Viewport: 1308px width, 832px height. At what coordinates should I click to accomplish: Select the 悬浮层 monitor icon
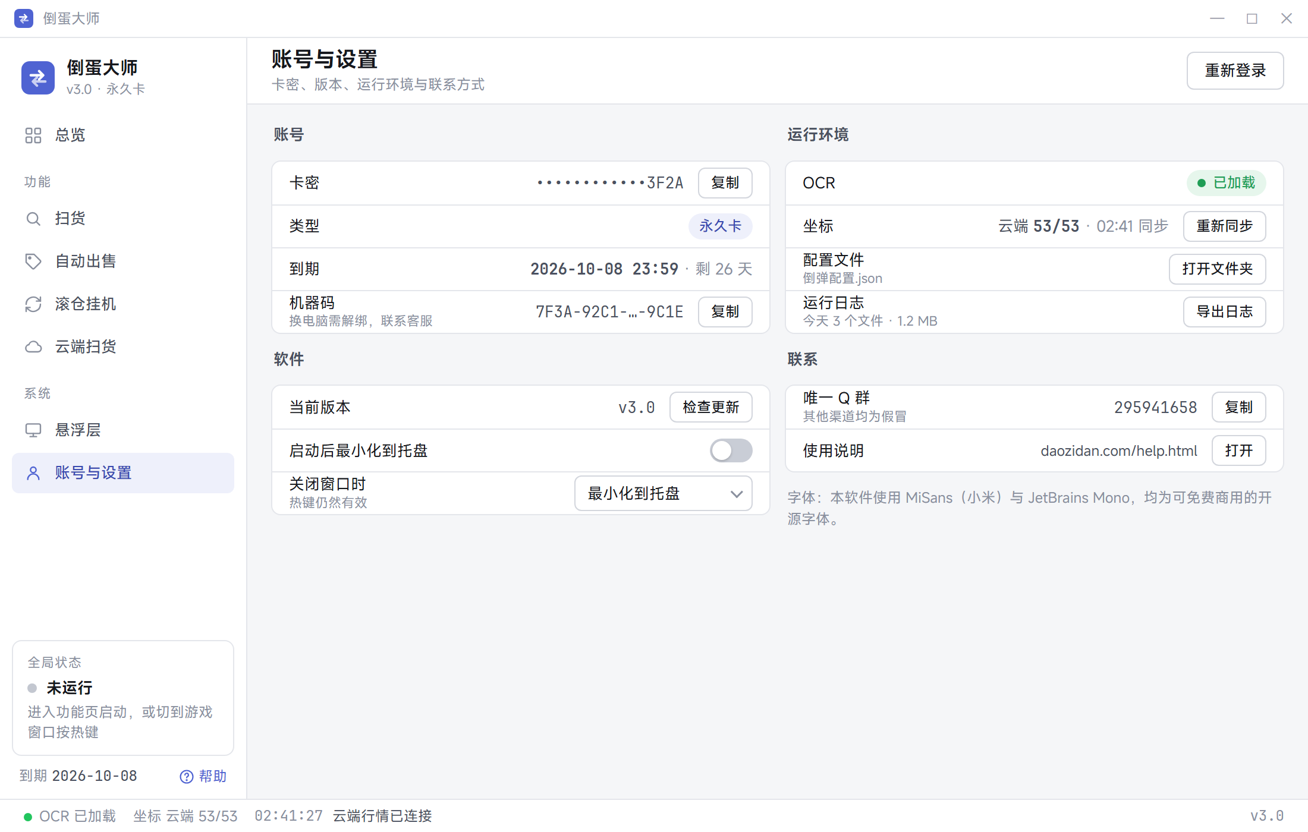coord(33,430)
